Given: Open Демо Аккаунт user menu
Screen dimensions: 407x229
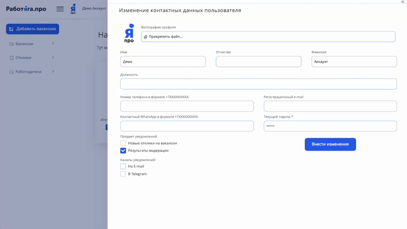Looking at the screenshot, I should (x=94, y=9).
